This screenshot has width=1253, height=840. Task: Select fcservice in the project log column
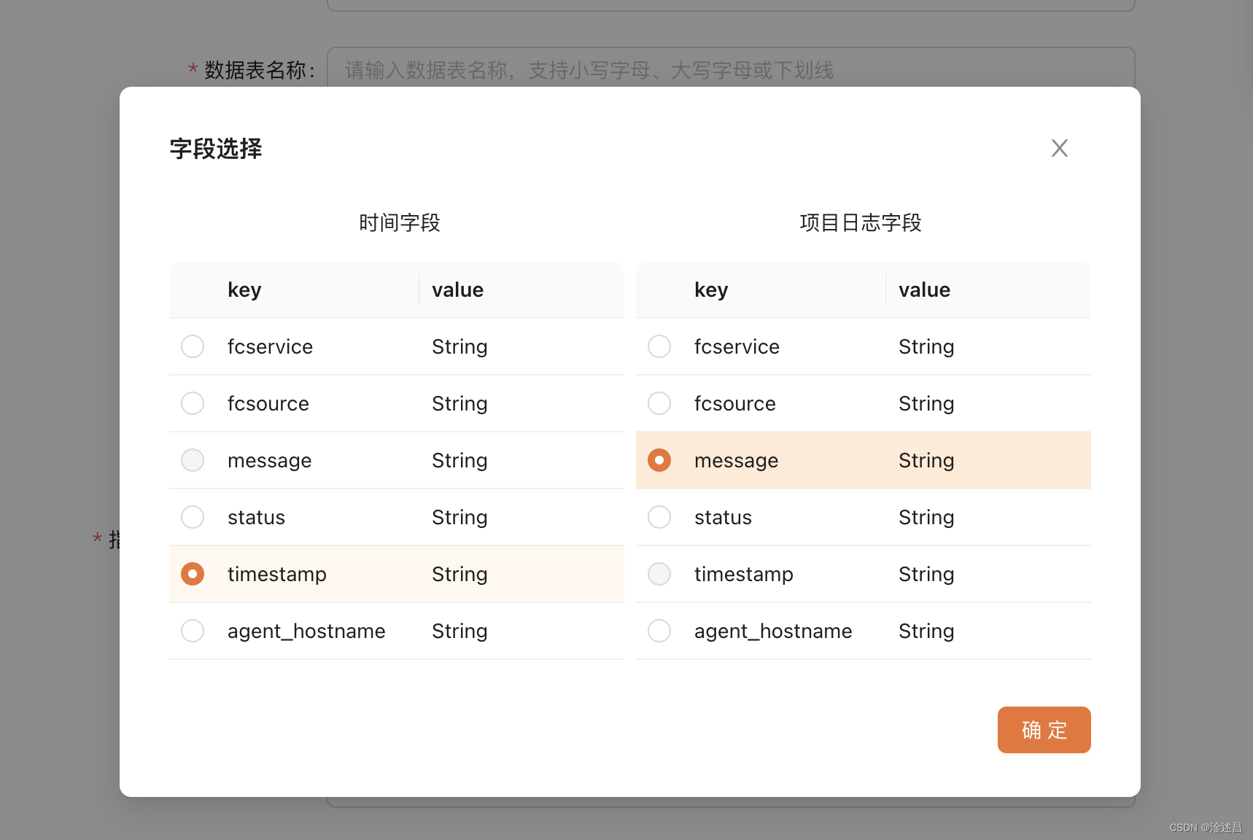pos(659,346)
